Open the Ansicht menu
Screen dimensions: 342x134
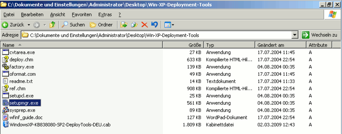coord(57,15)
